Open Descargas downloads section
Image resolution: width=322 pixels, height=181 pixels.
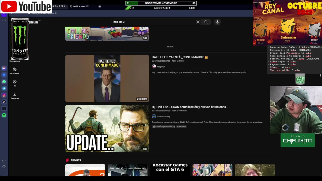(15, 96)
